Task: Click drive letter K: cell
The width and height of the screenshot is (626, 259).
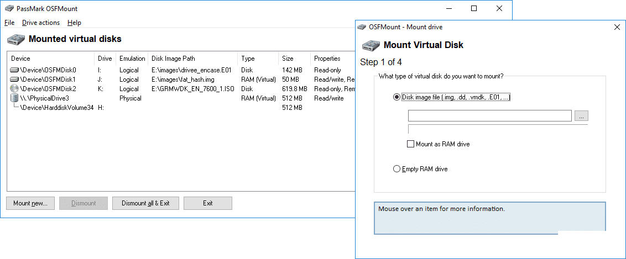Action: tap(100, 89)
